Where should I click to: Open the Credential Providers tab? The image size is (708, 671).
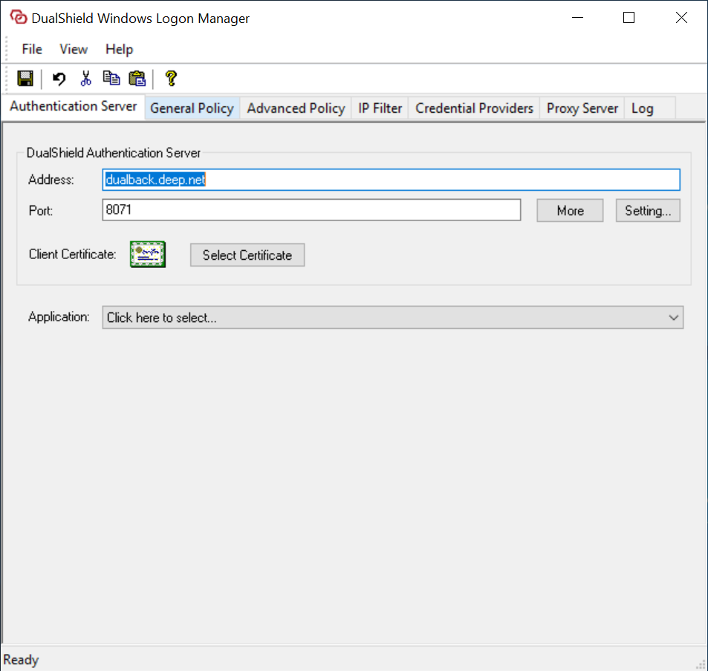pyautogui.click(x=474, y=108)
